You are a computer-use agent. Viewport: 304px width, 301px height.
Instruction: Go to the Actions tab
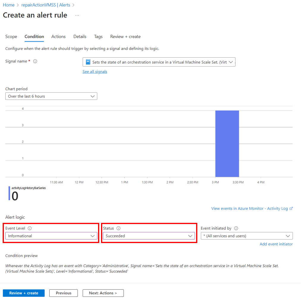(58, 37)
